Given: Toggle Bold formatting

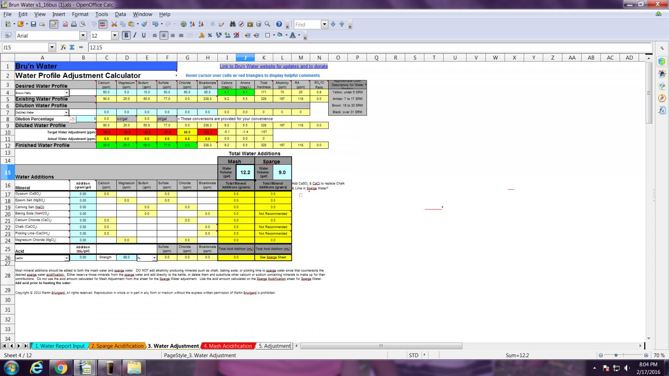Looking at the screenshot, I should click(x=126, y=36).
